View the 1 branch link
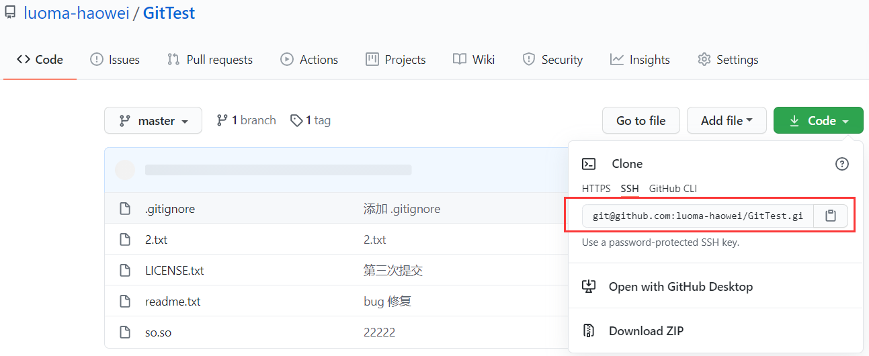Image resolution: width=869 pixels, height=356 pixels. click(x=246, y=121)
